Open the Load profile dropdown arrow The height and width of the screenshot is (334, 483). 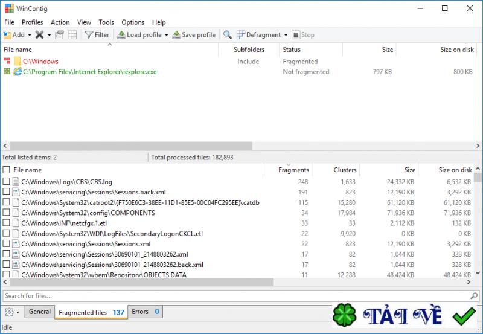pos(167,35)
